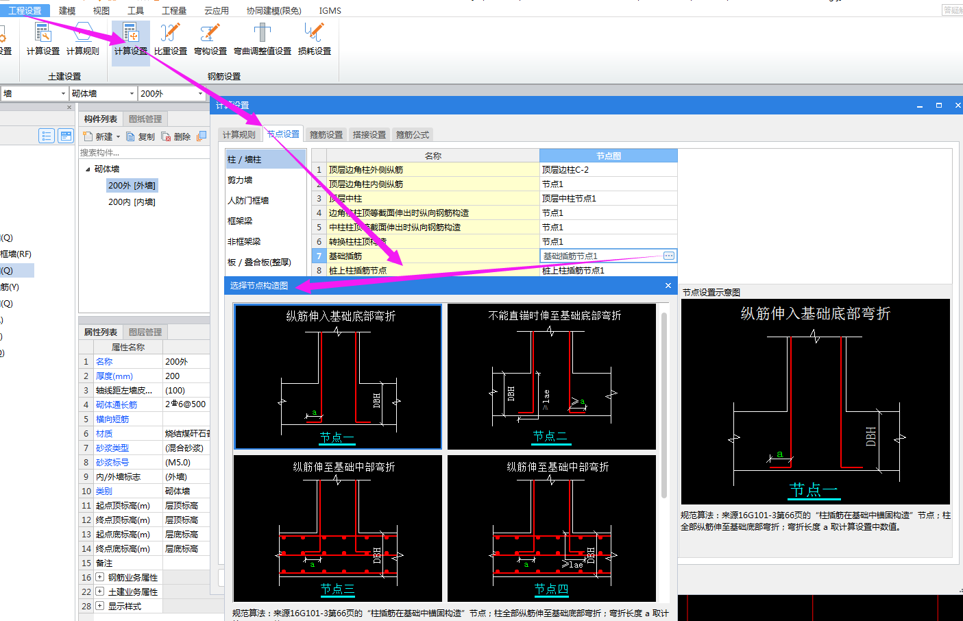Close the 选择节点构造图 popup
Viewport: 963px width, 621px height.
point(668,285)
